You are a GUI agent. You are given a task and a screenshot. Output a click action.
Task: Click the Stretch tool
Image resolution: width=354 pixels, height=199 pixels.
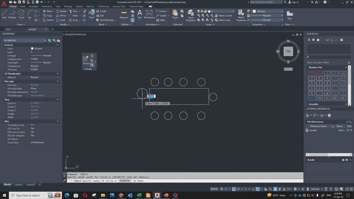[x=48, y=20]
